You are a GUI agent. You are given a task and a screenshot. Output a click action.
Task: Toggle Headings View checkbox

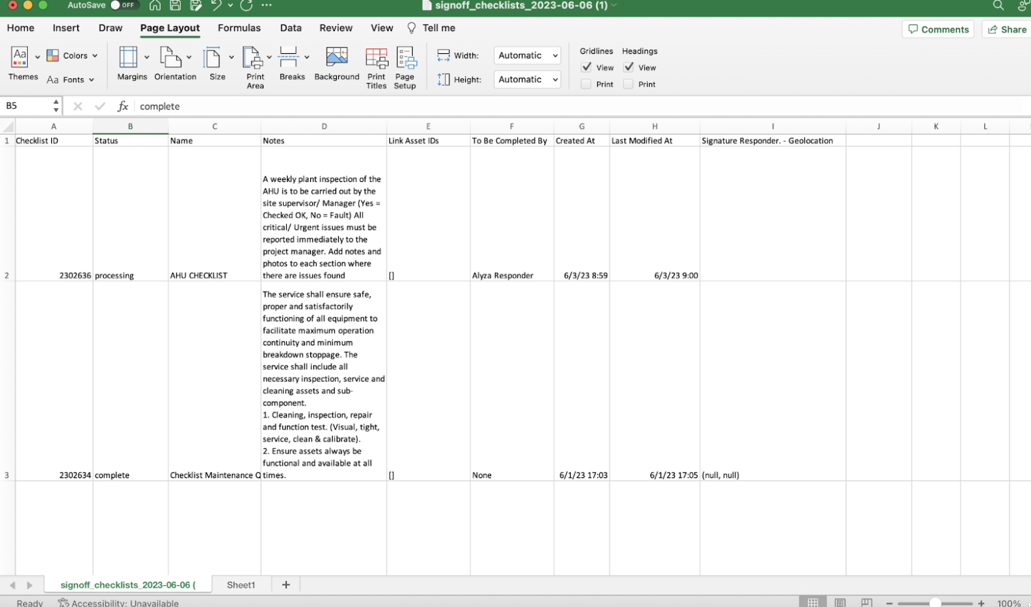(628, 67)
